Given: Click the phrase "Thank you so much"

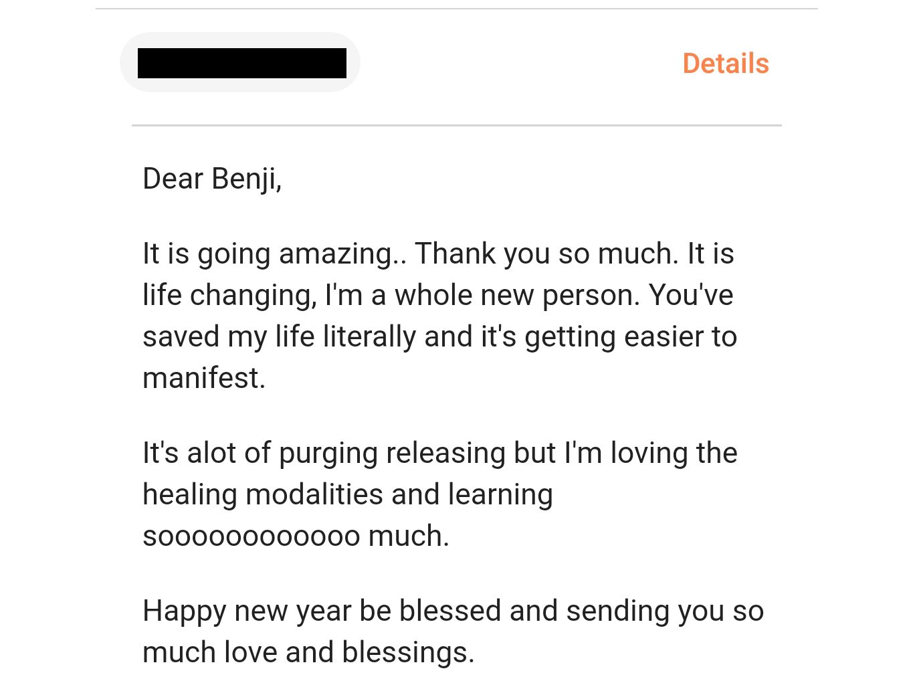Looking at the screenshot, I should point(543,254).
